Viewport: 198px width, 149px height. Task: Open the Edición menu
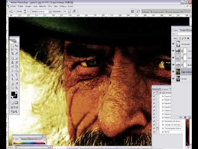(21, 6)
